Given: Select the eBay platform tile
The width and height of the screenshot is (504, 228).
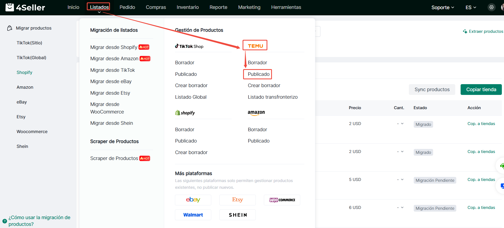Looking at the screenshot, I should point(193,200).
